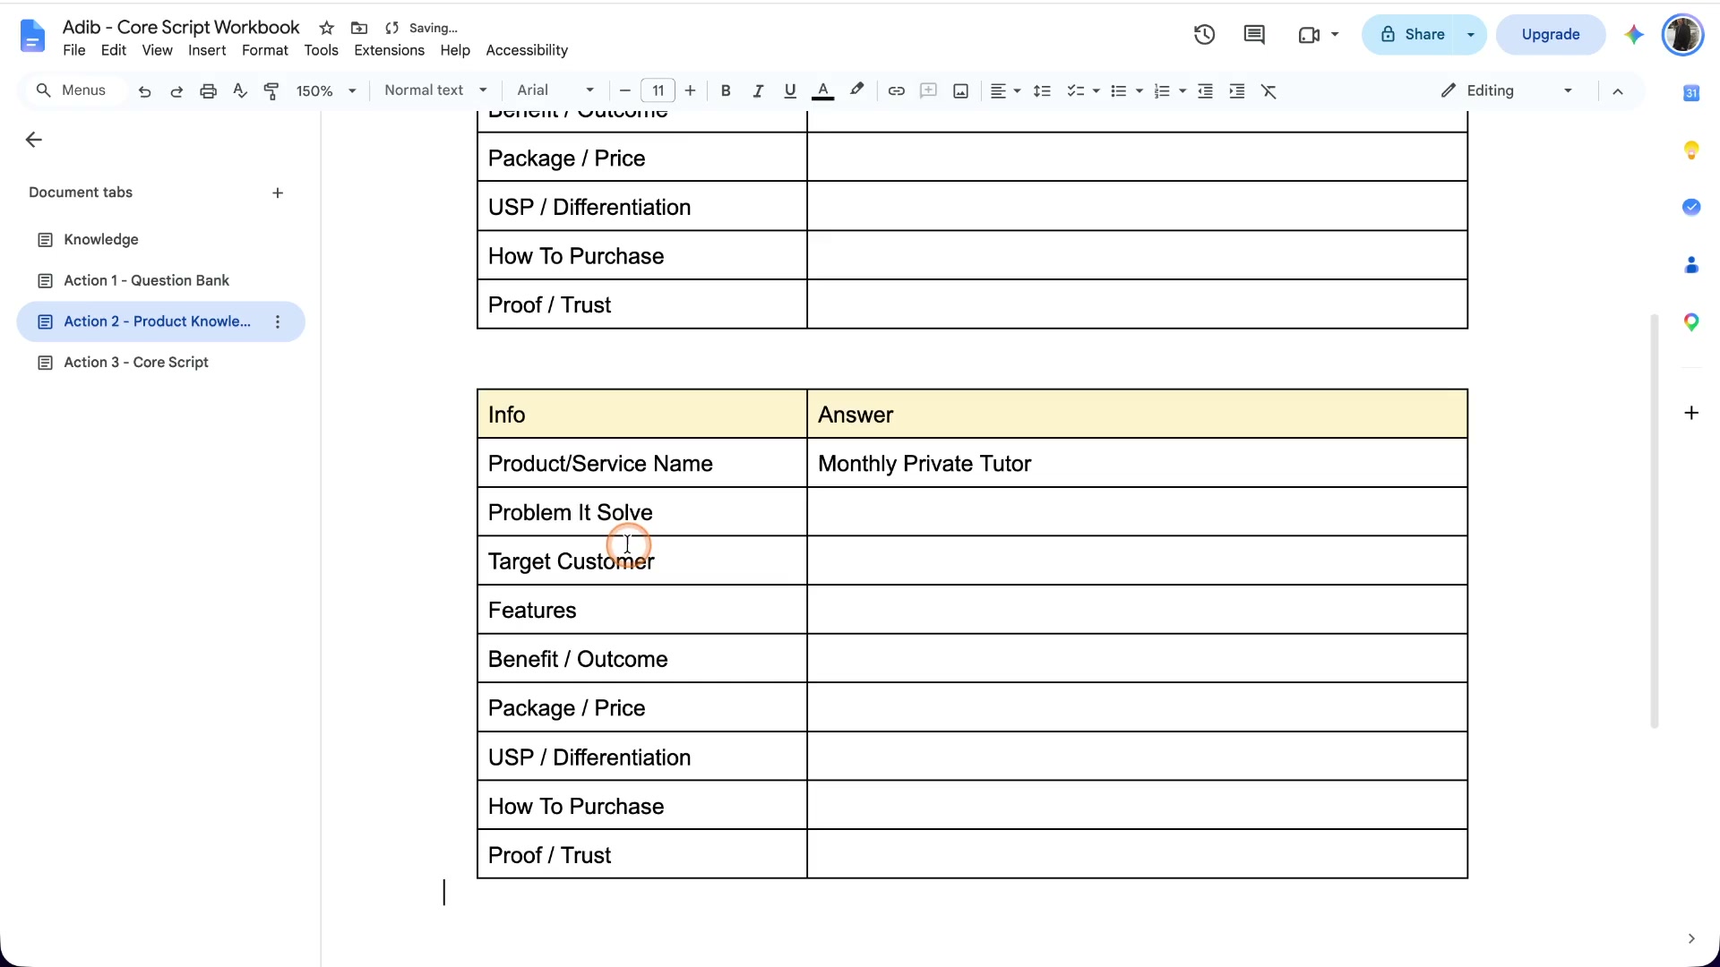Add a new document tab

278,193
